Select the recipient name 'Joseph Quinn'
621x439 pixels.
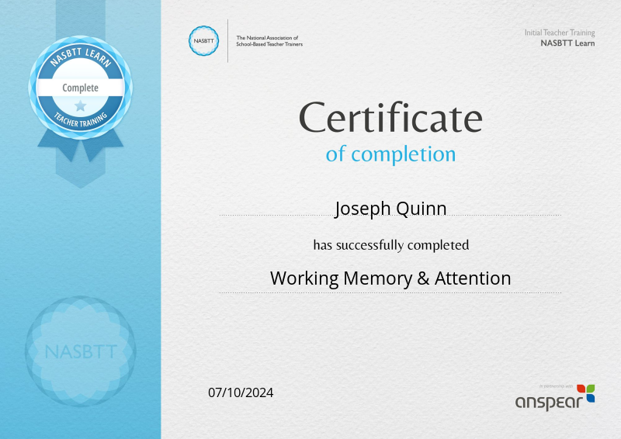pyautogui.click(x=390, y=208)
